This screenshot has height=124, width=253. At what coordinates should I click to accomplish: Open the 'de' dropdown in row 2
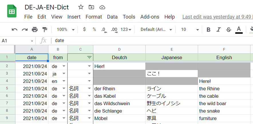64,66
